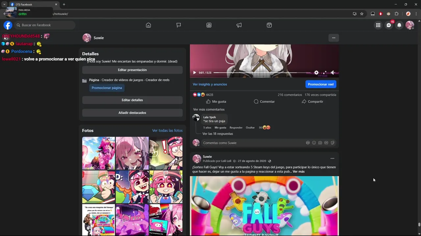The width and height of the screenshot is (421, 236).
Task: Open the tab search dropdown arrow
Action: [4, 4]
